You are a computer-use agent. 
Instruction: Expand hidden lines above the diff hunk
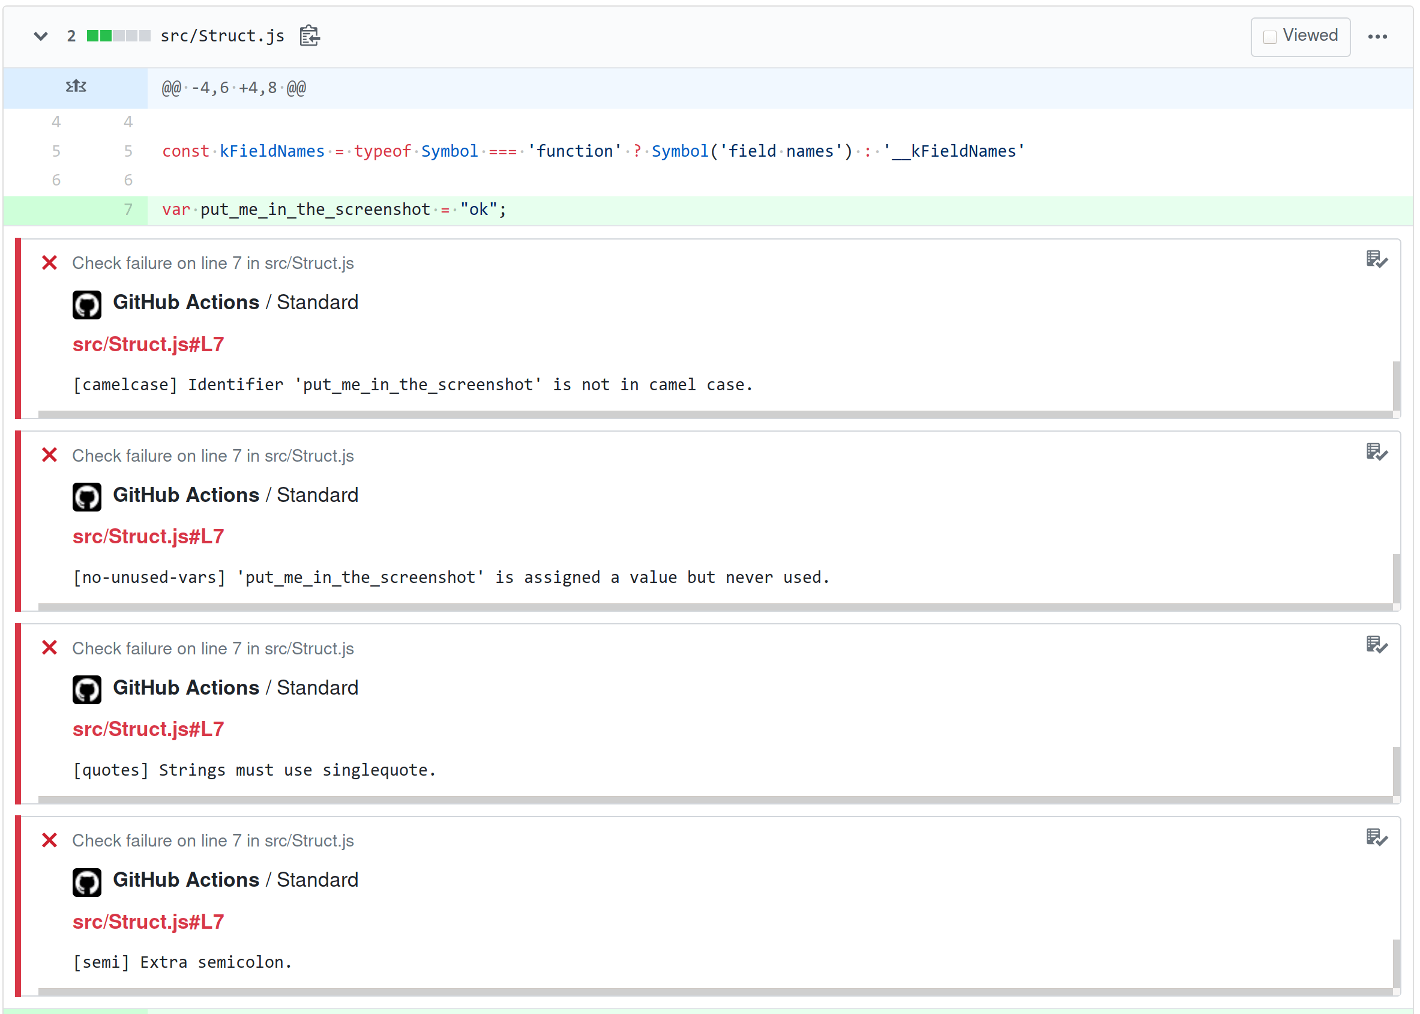click(76, 87)
